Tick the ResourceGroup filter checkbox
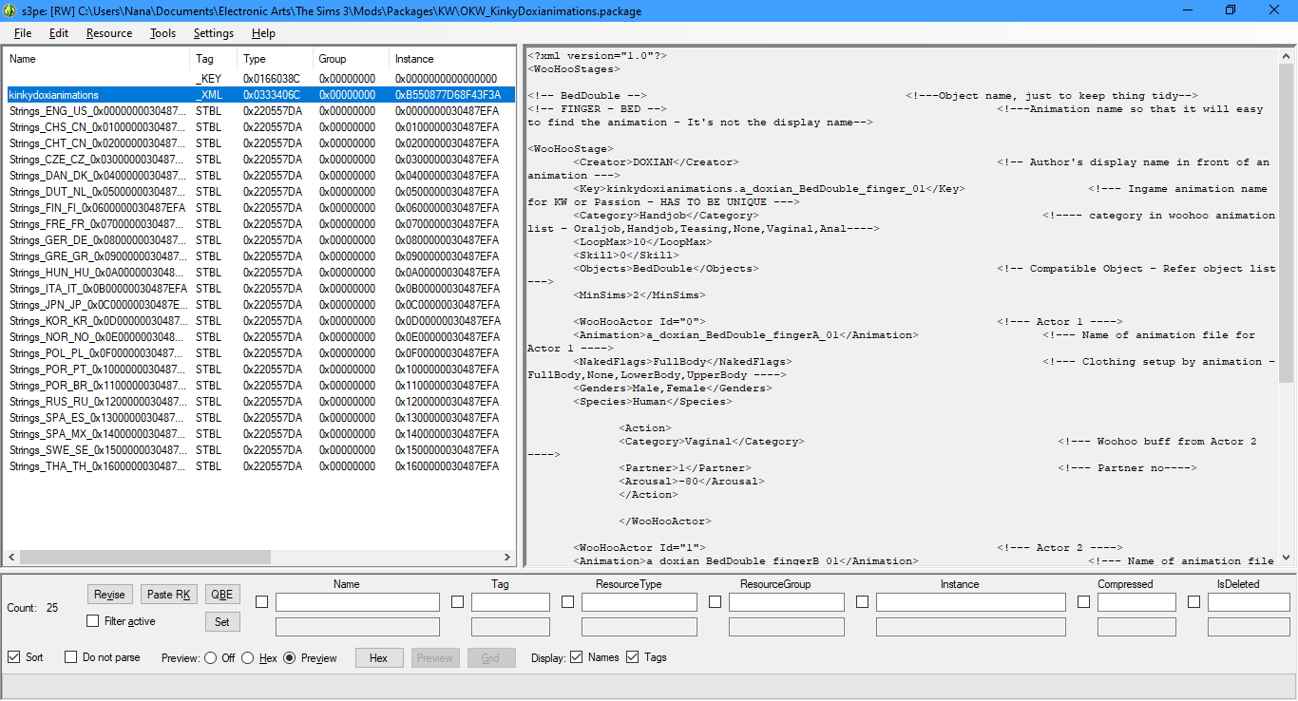The width and height of the screenshot is (1298, 701). 716,602
